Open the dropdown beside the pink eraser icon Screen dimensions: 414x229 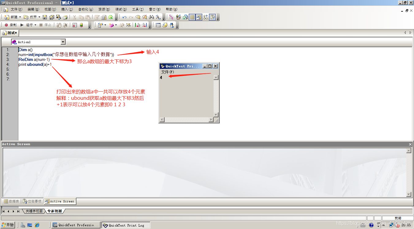pos(116,25)
